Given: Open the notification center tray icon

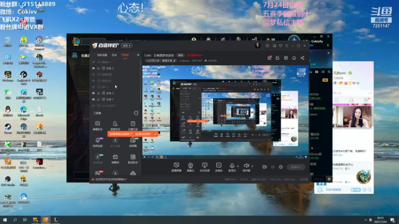Looking at the screenshot, I should pos(393,220).
